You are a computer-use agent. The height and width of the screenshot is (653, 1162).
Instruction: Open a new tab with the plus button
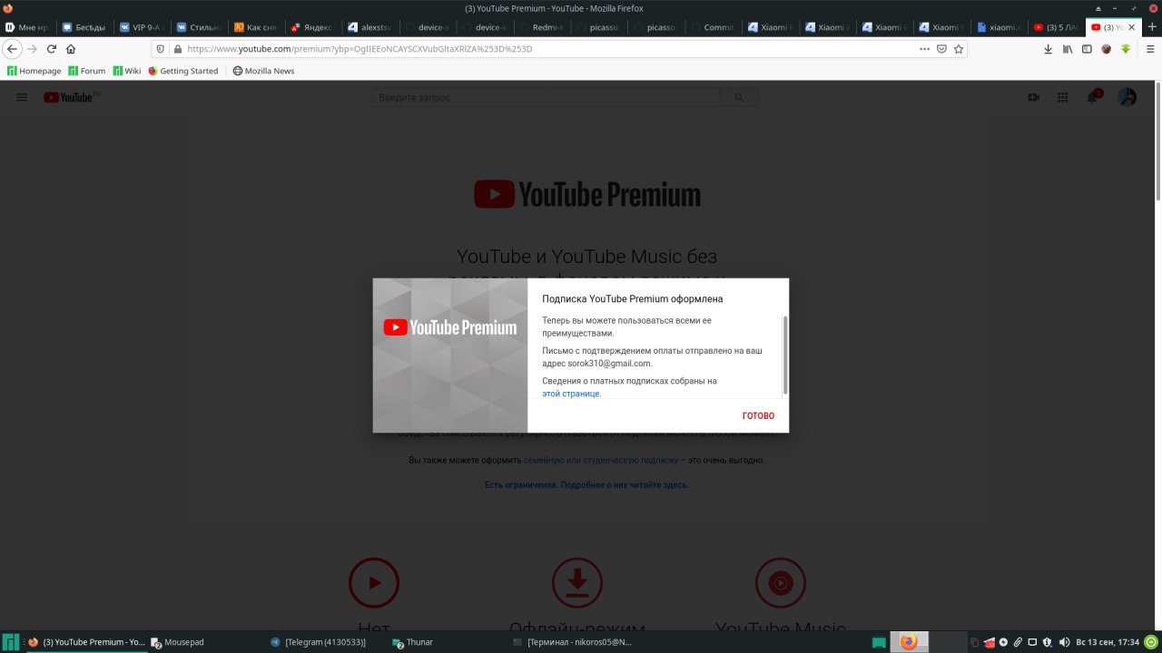click(1151, 27)
